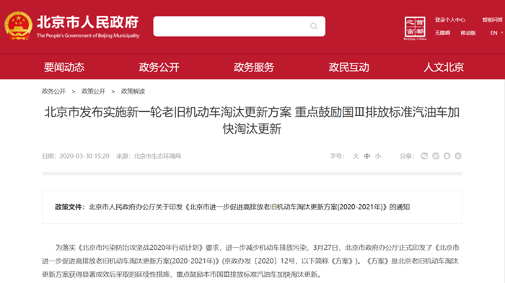
Task: Click the 首都之窗 Beijing-China seal logo
Action: coord(415,28)
